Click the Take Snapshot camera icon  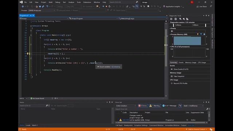[171, 76]
